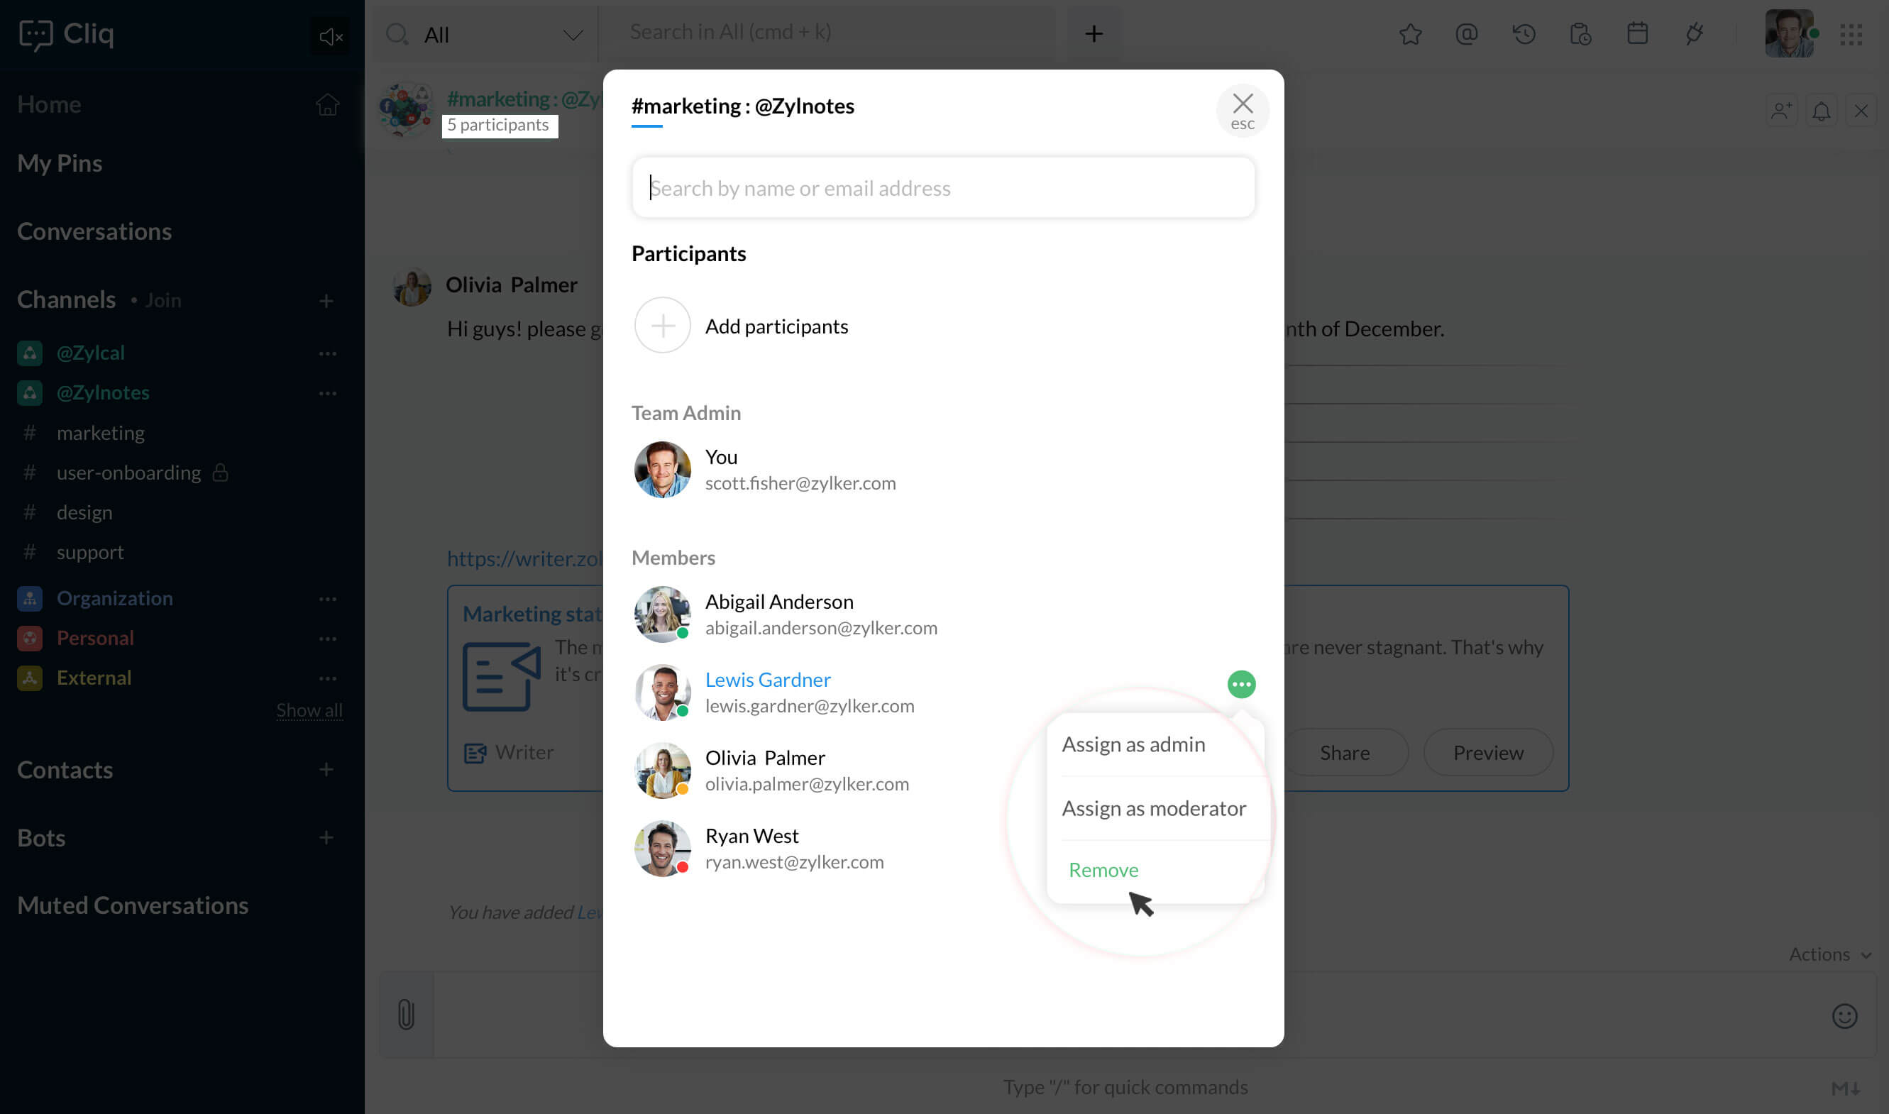
Task: Open the Actions dropdown above message box
Action: (x=1829, y=954)
